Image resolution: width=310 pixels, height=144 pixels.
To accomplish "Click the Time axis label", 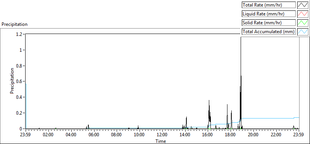I will pos(161,141).
